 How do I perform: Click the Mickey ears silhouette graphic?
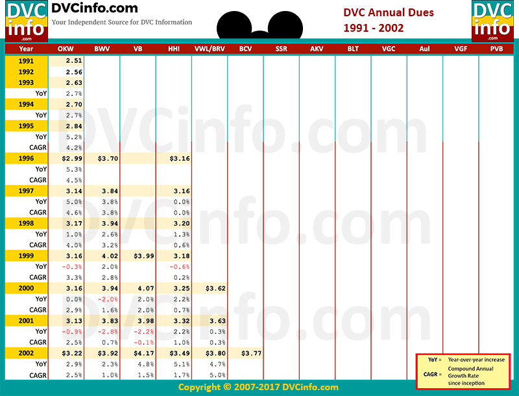point(260,25)
